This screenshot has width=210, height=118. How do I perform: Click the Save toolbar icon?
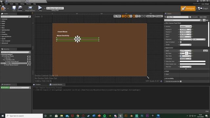pos(14,8)
